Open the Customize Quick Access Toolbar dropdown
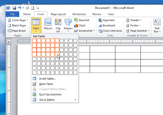This screenshot has width=163, height=115. 38,8
